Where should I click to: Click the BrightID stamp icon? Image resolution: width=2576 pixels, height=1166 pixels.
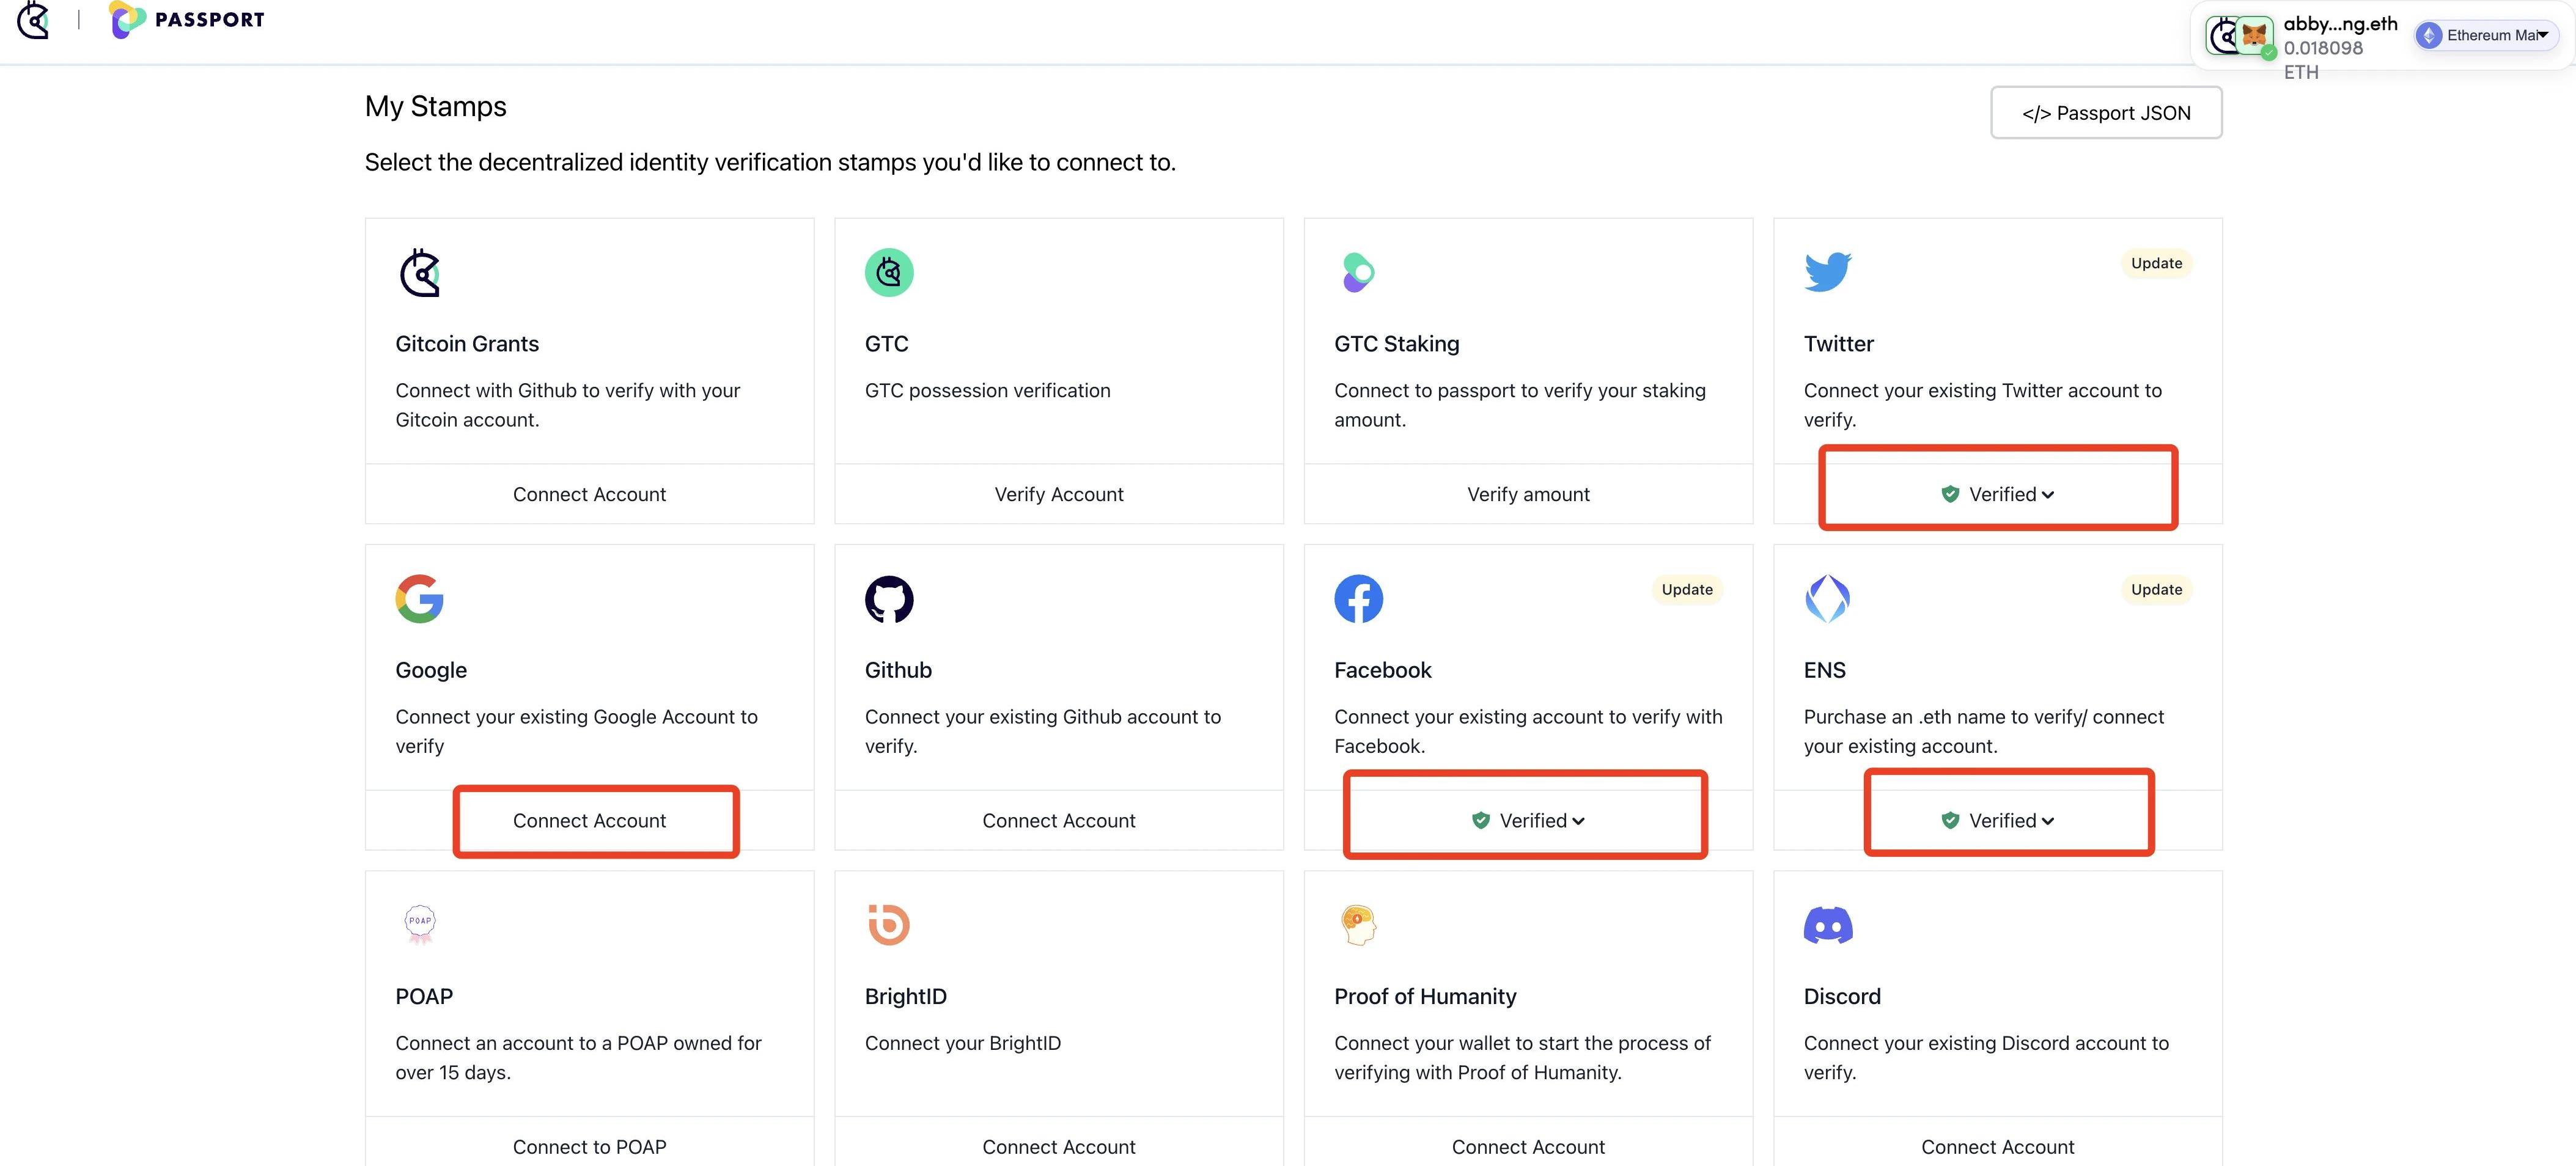(888, 925)
